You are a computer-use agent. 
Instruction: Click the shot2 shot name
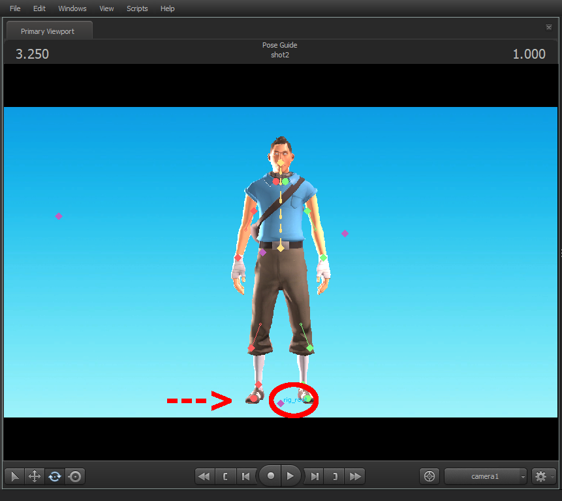(280, 55)
